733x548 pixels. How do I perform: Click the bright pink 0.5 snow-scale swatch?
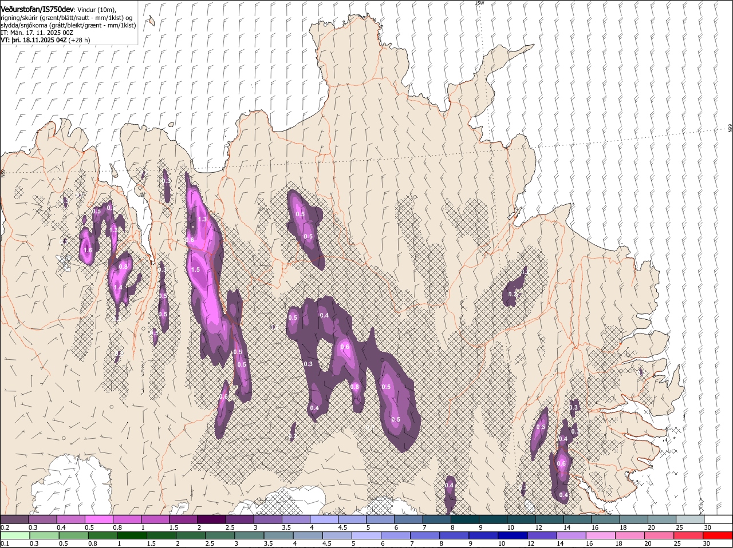coord(99,519)
